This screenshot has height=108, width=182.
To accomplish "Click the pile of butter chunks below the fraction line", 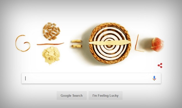I will tap(51, 55).
